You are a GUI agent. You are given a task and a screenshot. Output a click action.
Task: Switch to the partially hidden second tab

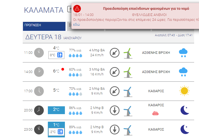[x=69, y=26]
